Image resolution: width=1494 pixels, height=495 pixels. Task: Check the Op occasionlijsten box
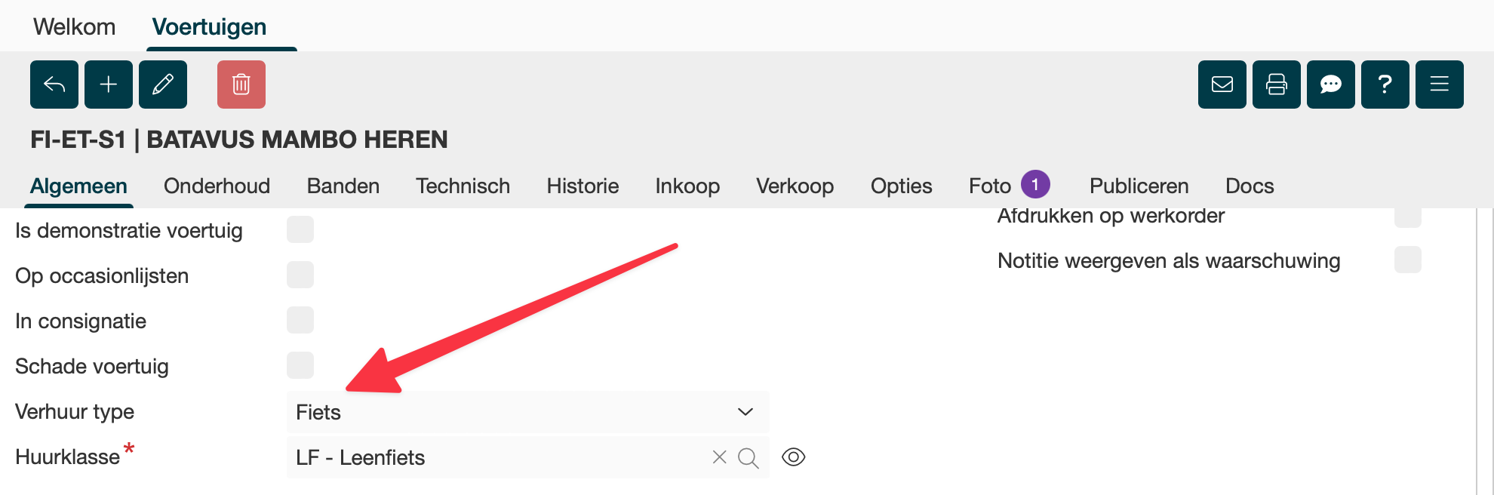[x=300, y=275]
